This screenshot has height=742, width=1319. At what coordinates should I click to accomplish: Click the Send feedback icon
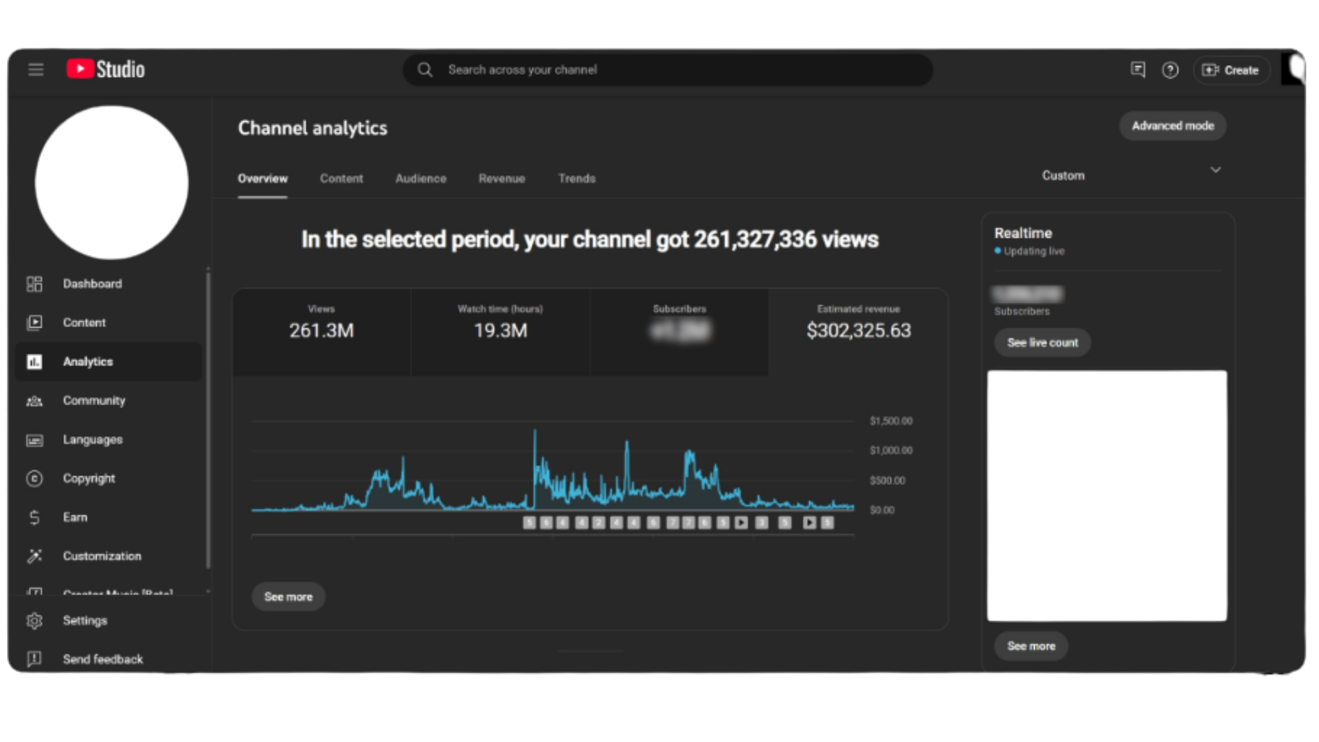[34, 659]
